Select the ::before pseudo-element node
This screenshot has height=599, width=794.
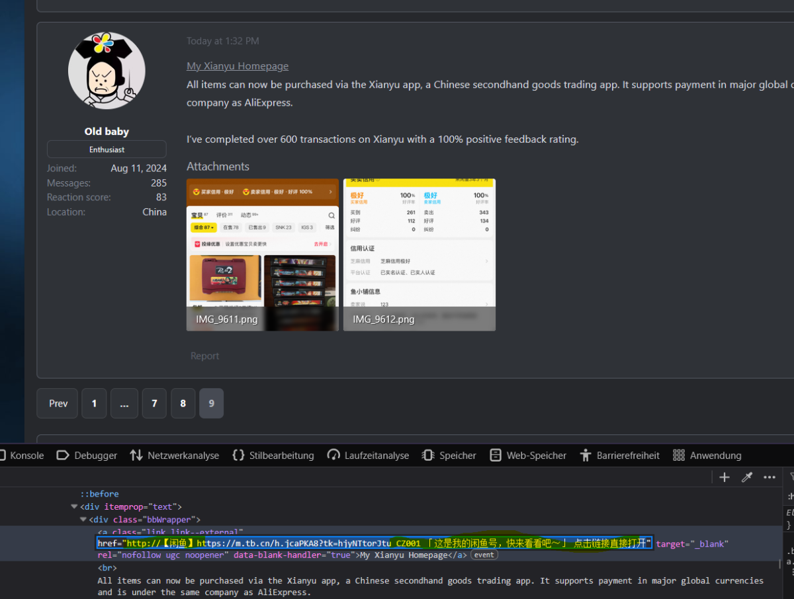[100, 494]
